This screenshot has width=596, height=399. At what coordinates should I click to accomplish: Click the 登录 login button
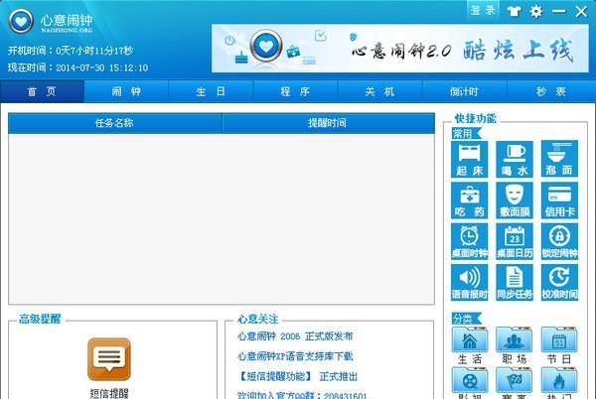click(x=483, y=11)
